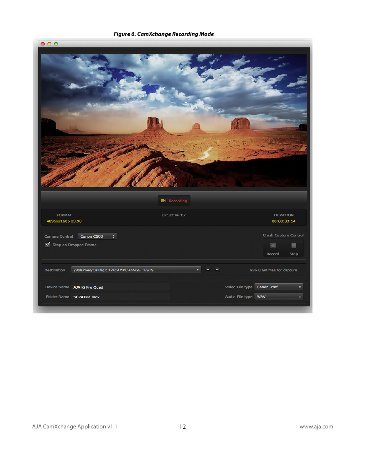Click the Recording label text

coord(178,201)
